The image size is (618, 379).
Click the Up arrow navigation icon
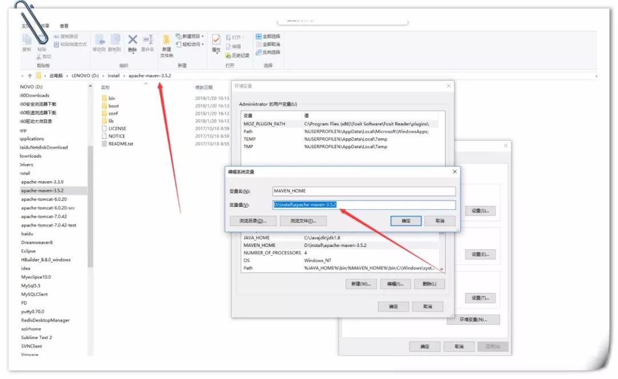coord(30,75)
